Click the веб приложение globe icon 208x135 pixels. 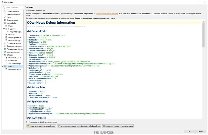5,52
